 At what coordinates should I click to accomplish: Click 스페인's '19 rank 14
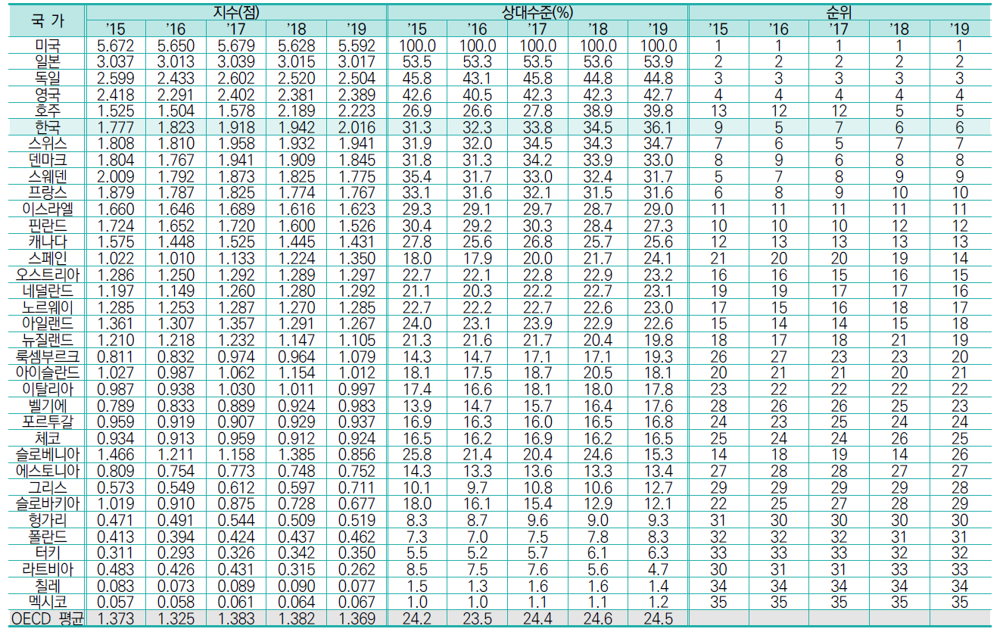click(x=960, y=258)
